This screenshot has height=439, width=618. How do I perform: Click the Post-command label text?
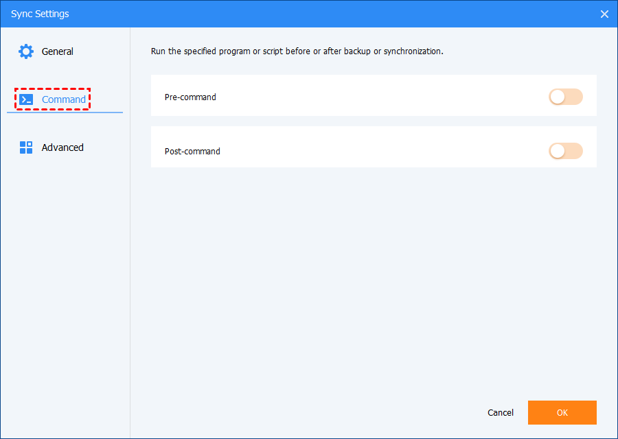pos(192,151)
